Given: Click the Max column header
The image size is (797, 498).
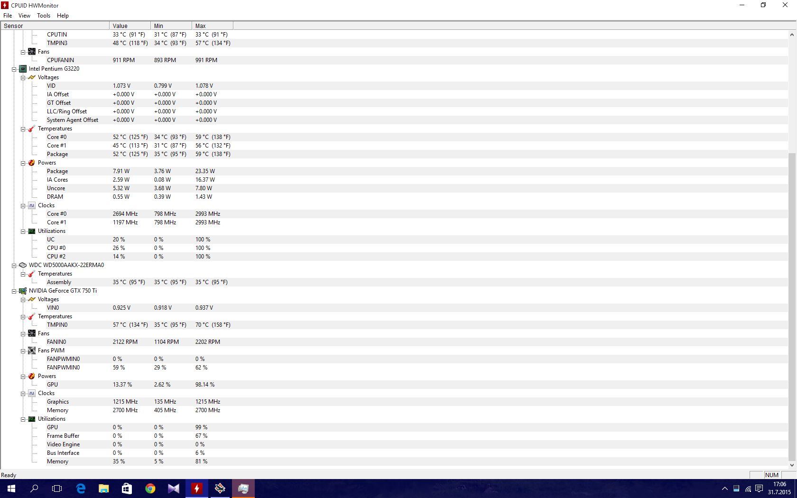Looking at the screenshot, I should click(213, 26).
